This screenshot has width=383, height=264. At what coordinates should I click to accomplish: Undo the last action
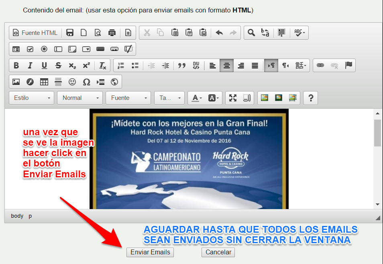click(219, 33)
